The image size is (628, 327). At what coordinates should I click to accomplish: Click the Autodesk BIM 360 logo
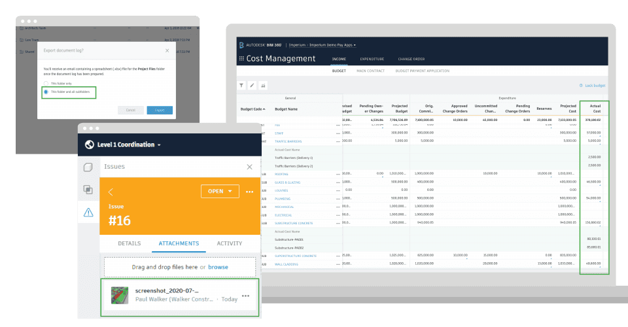click(260, 45)
